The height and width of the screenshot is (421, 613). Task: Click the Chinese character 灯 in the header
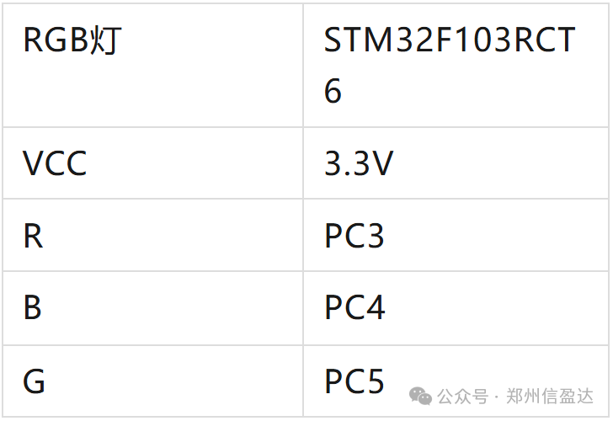point(105,40)
